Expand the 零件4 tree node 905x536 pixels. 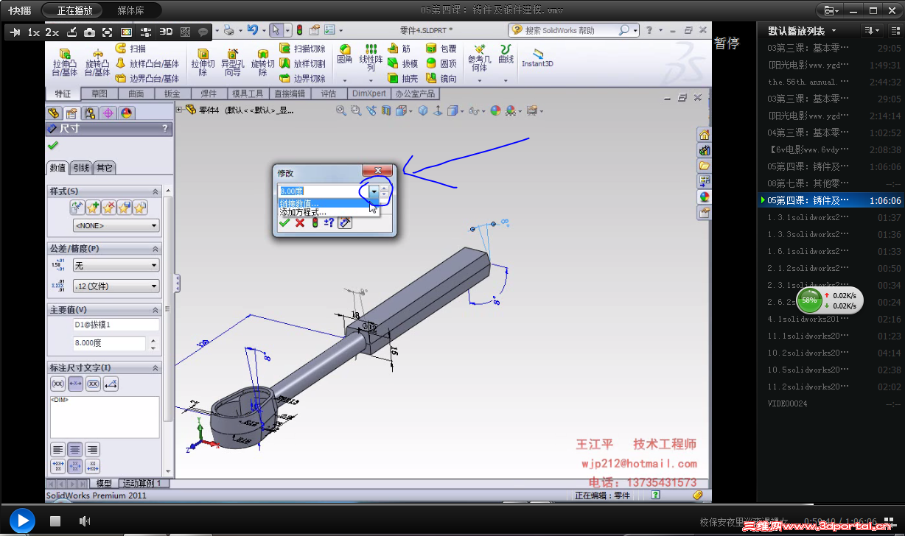tap(179, 110)
